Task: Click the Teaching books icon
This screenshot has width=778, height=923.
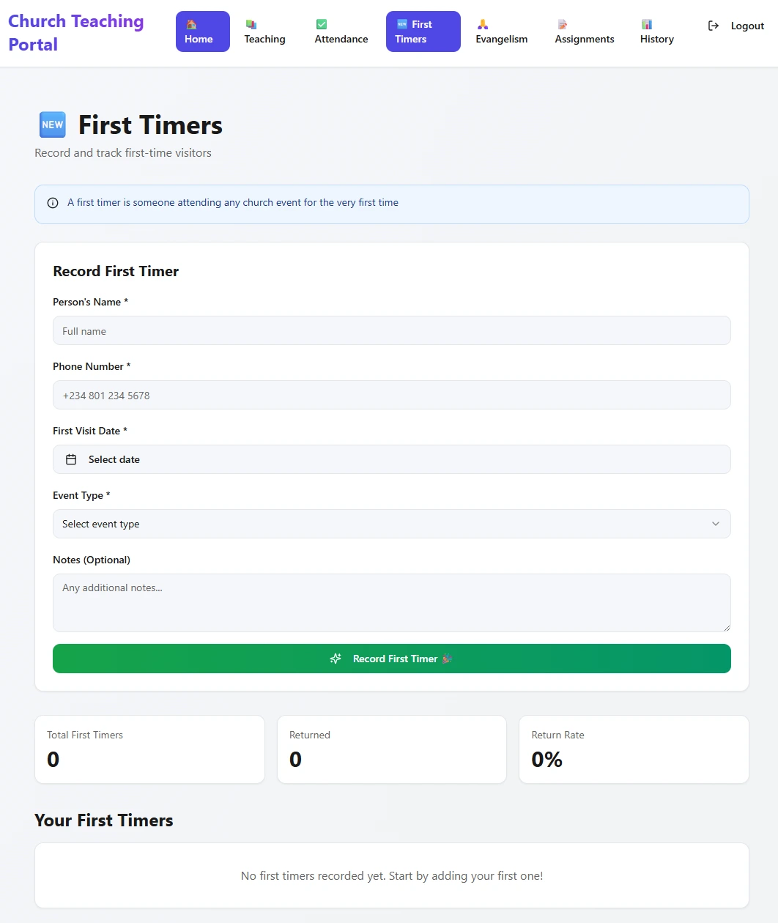Action: (x=251, y=24)
